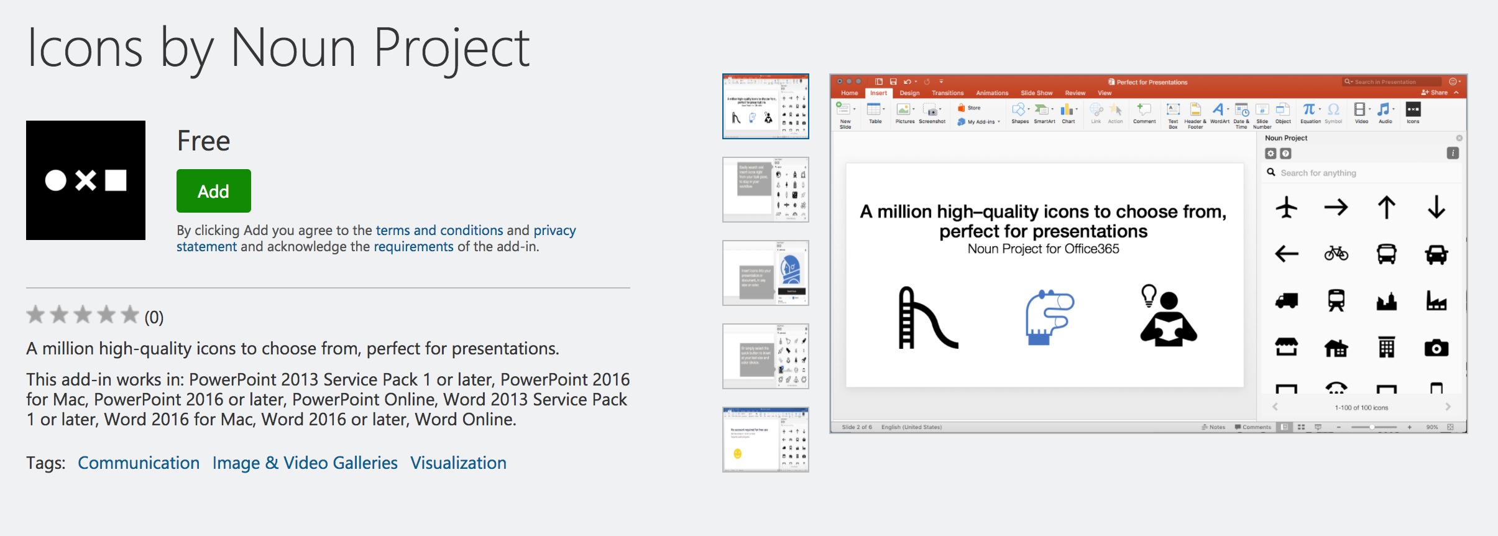Image resolution: width=1498 pixels, height=536 pixels.
Task: Toggle the Comments pane in the status bar
Action: 1253,427
